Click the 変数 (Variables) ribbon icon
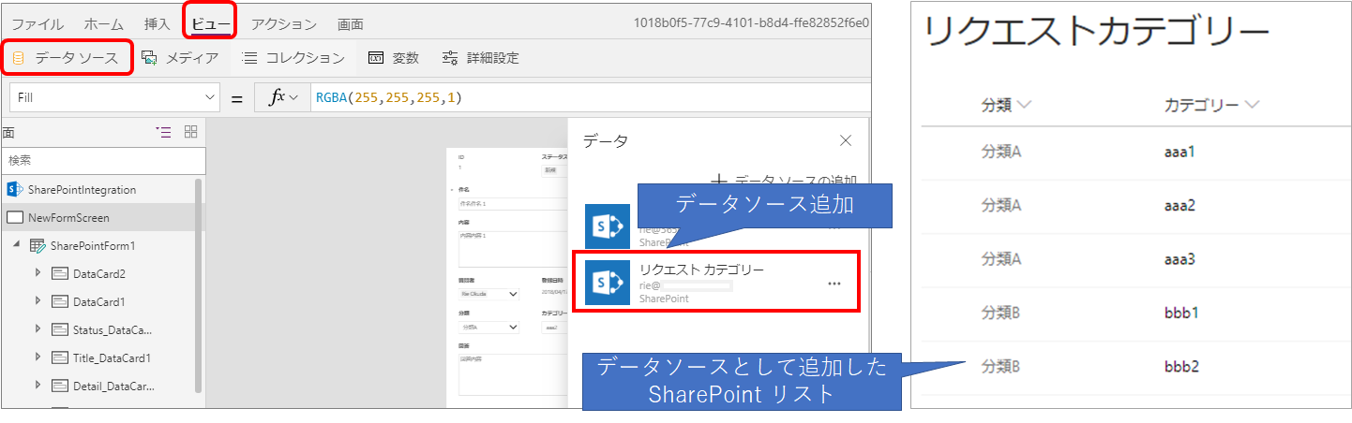Viewport: 1352px width, 423px height. click(x=376, y=58)
